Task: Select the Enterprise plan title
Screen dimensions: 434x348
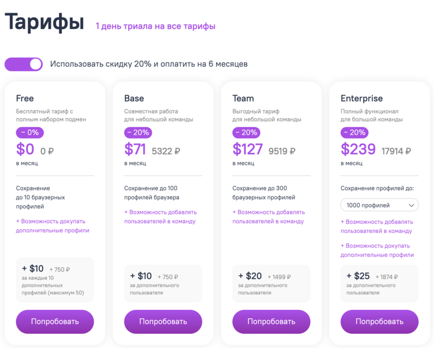Action: click(x=362, y=98)
